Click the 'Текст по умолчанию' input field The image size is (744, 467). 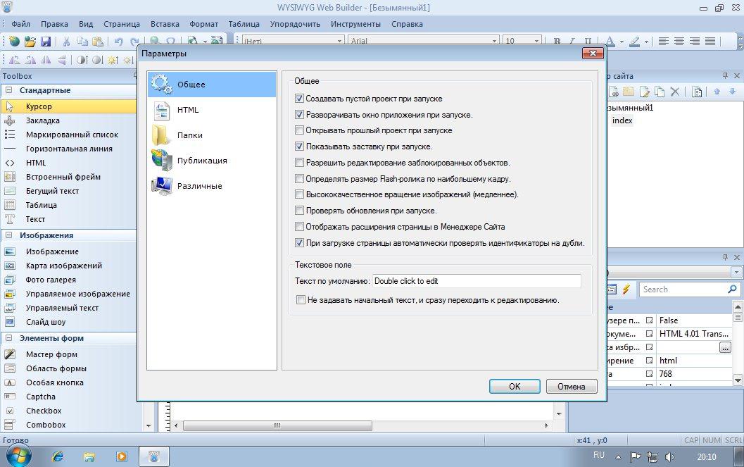(477, 281)
